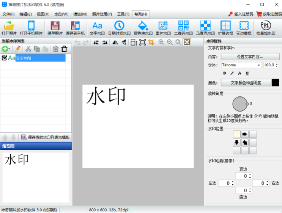Screen dimensions: 282x213
Task: Expand the green add-watermark plus dropdown
Action: [9, 49]
